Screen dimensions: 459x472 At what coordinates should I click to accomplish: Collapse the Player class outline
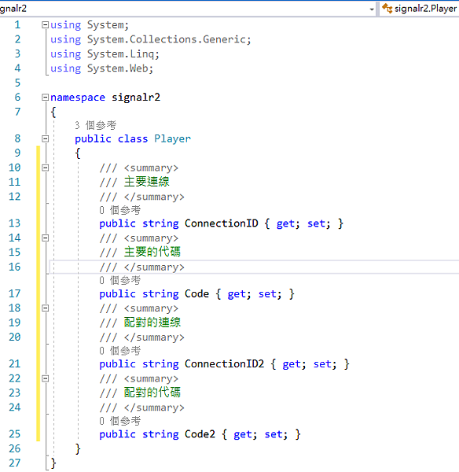(x=45, y=138)
